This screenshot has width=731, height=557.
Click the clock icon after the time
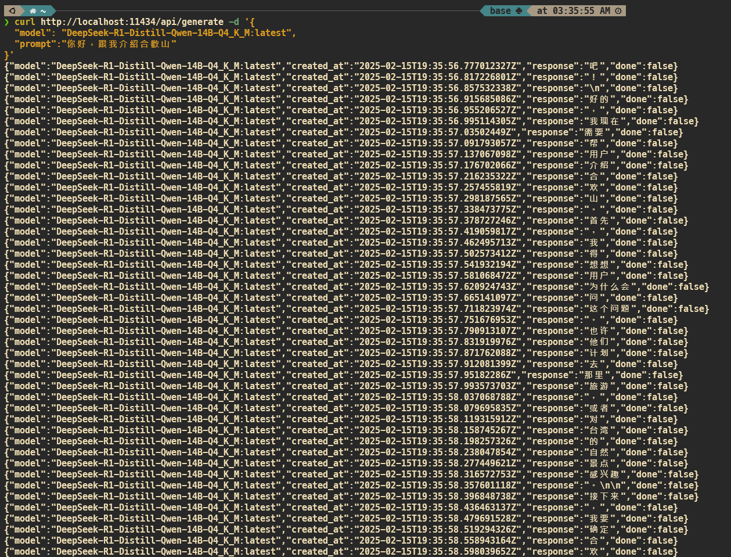[x=618, y=10]
